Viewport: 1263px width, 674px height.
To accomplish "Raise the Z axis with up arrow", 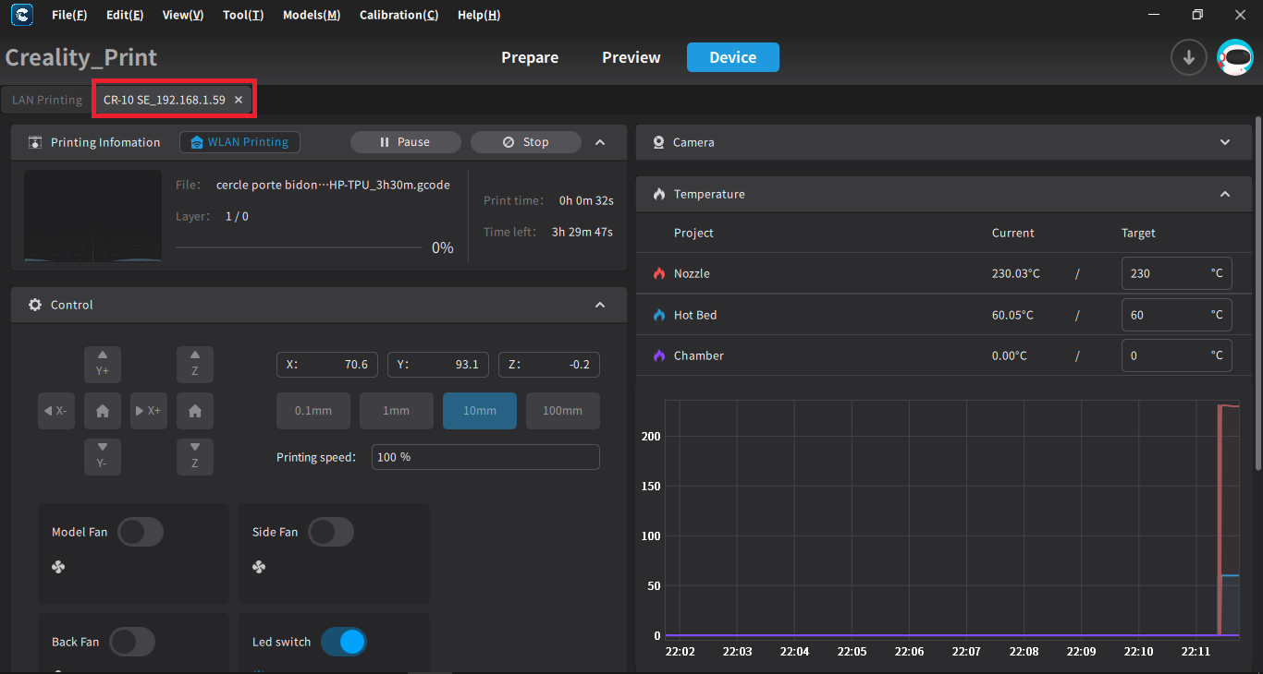I will click(195, 365).
